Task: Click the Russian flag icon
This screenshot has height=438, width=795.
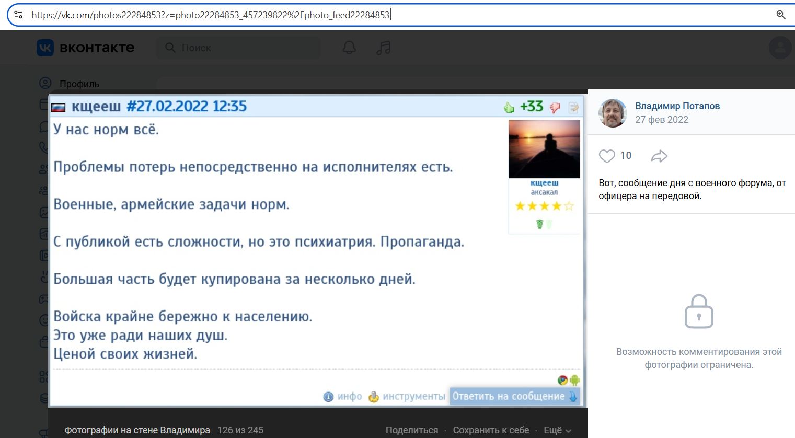Action: (x=58, y=108)
